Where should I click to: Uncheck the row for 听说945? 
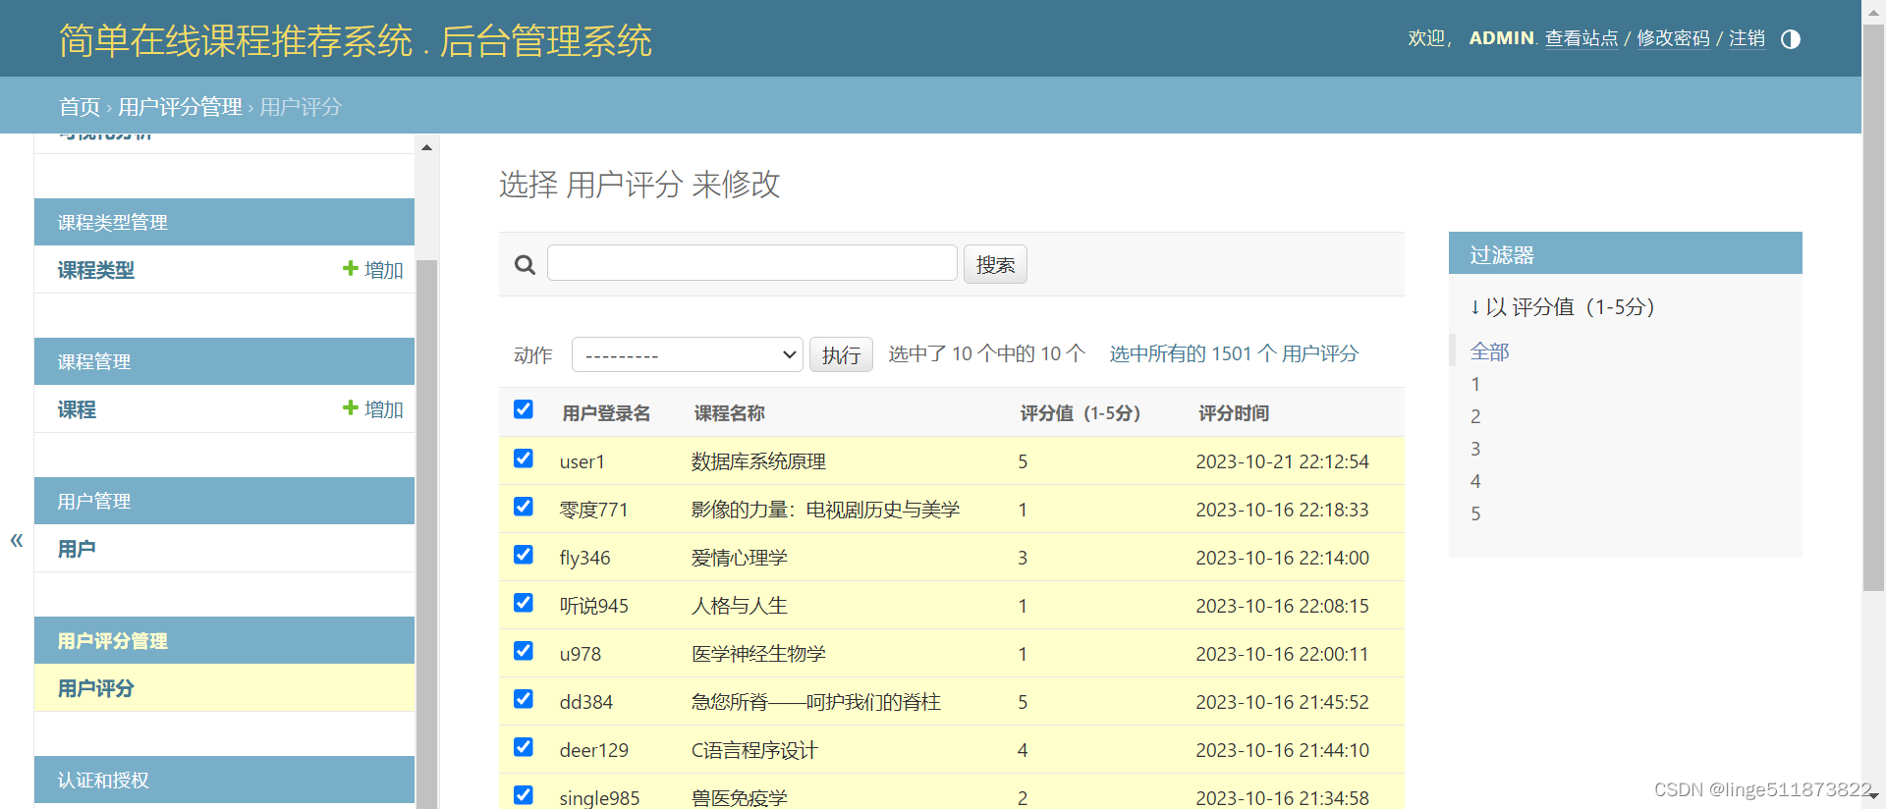point(524,603)
